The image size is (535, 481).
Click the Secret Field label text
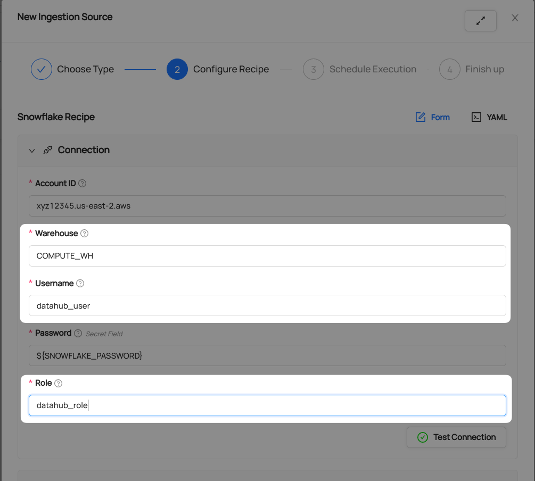pos(104,334)
